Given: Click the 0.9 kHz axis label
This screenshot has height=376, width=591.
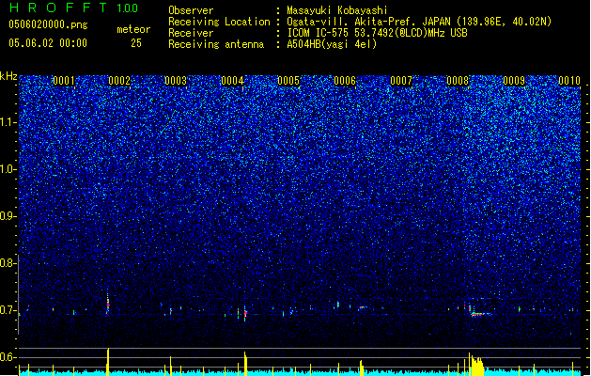Looking at the screenshot, I should click(x=8, y=216).
